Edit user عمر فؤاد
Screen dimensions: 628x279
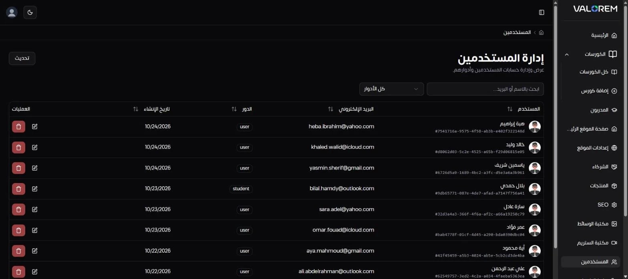[x=35, y=230]
